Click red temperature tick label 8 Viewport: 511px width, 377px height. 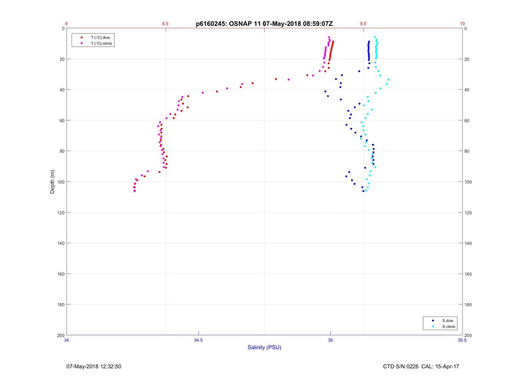pyautogui.click(x=66, y=24)
